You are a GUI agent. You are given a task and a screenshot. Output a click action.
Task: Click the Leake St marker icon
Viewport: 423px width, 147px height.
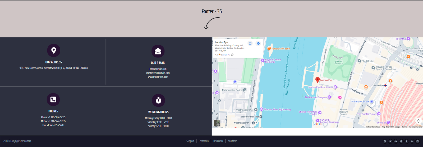tap(388, 122)
